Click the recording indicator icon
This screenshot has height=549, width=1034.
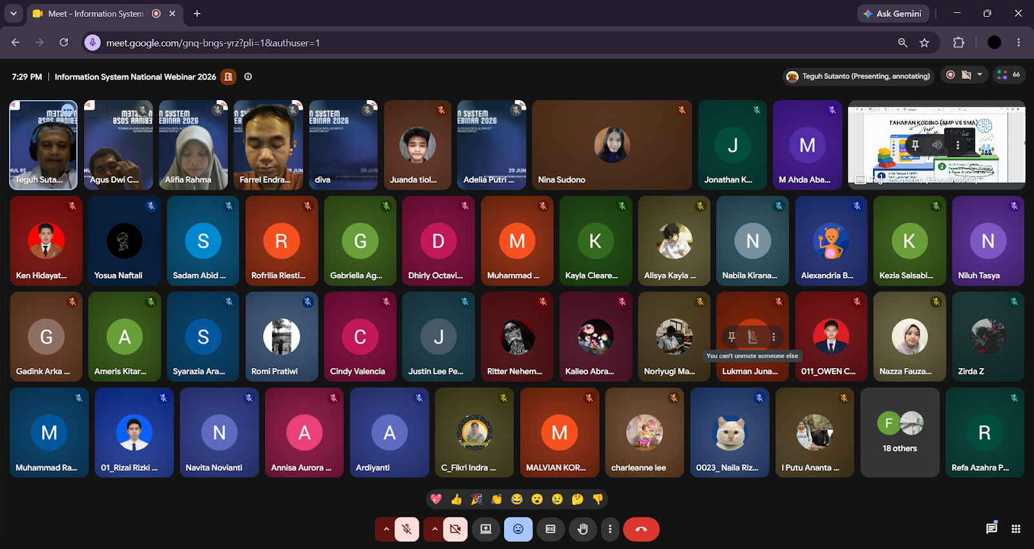click(951, 75)
